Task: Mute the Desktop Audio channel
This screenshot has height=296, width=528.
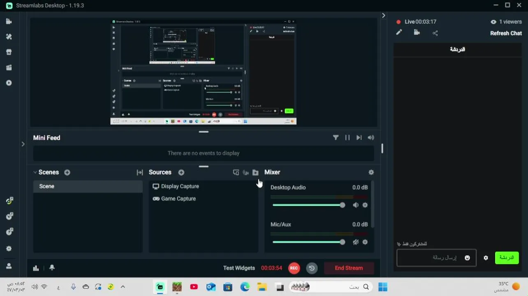Action: [x=356, y=205]
